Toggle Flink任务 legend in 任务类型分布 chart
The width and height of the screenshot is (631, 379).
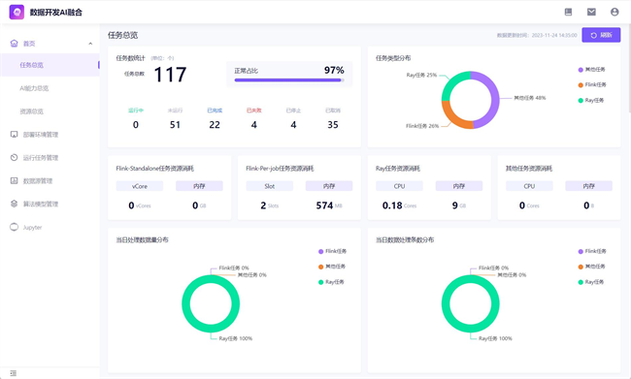592,84
